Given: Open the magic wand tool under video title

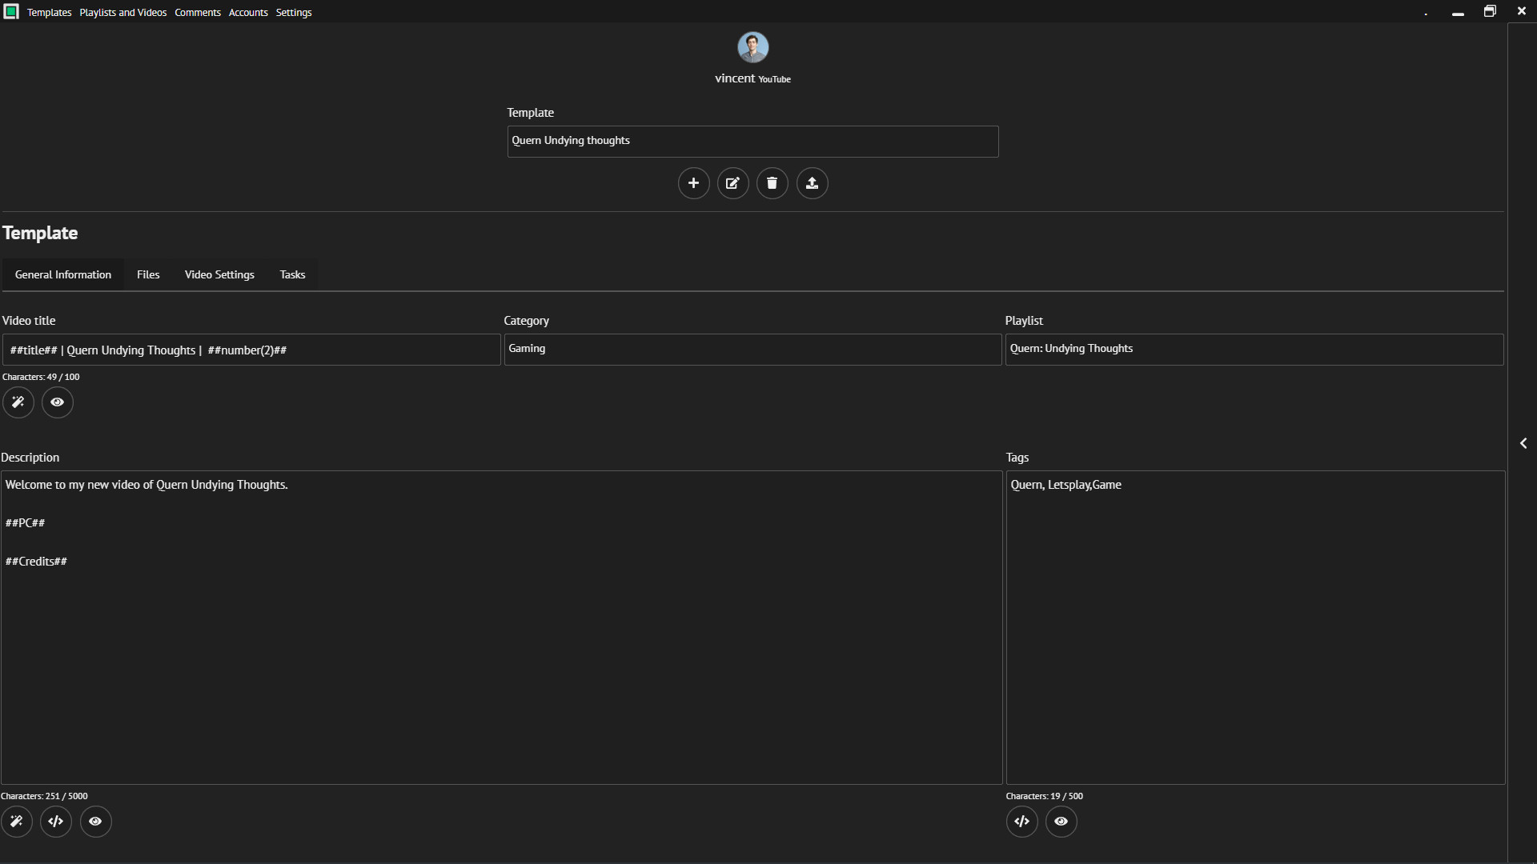Looking at the screenshot, I should click(x=18, y=402).
